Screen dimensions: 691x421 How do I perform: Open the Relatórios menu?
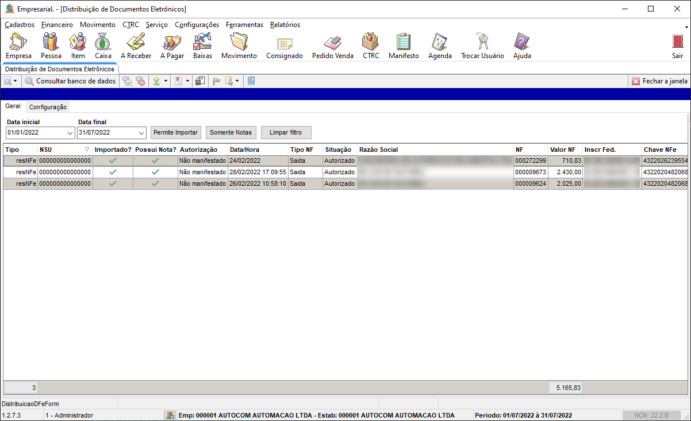[x=285, y=25]
